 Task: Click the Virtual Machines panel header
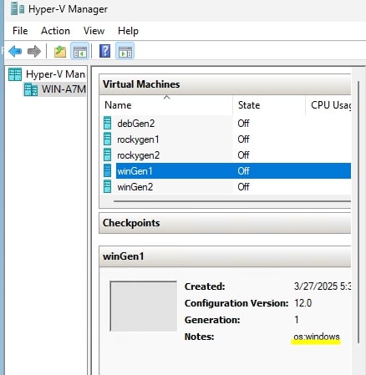click(x=225, y=84)
